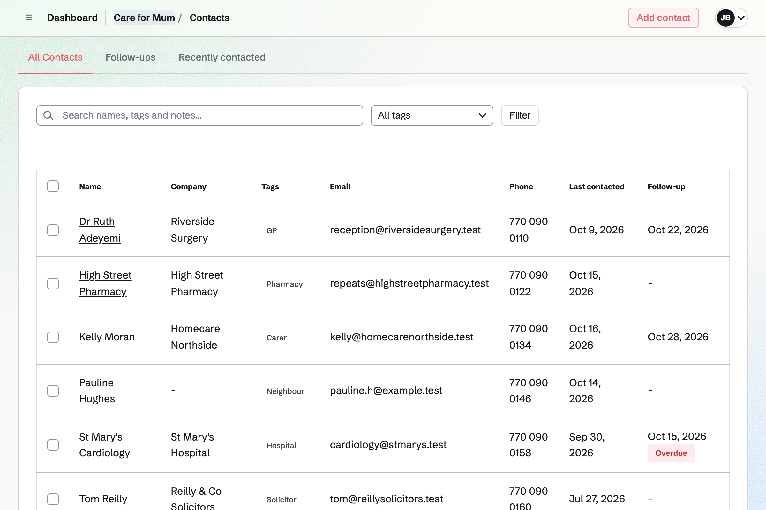Open the Kelly Moran contact
The image size is (766, 510).
107,337
